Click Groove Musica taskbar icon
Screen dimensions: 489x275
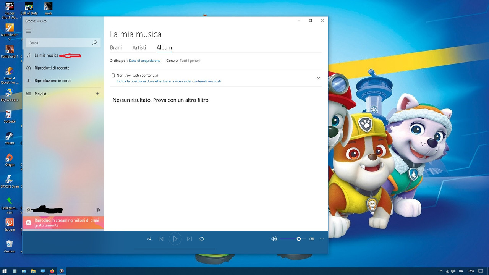(62, 271)
